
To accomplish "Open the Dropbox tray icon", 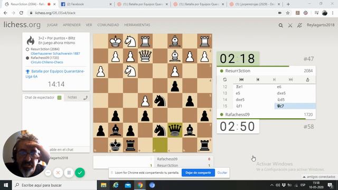I will coord(284,185).
